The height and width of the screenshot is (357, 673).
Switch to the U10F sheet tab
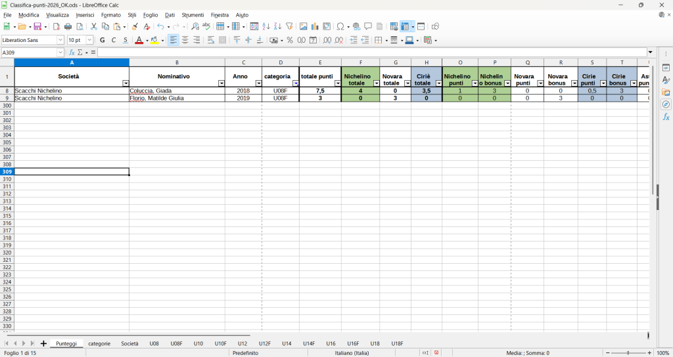[220, 343]
